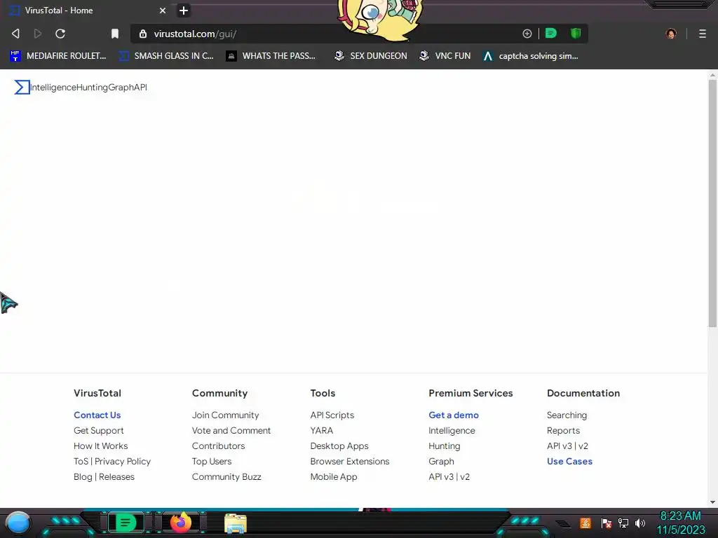Open Firefox from the taskbar
The height and width of the screenshot is (538, 718).
[181, 523]
